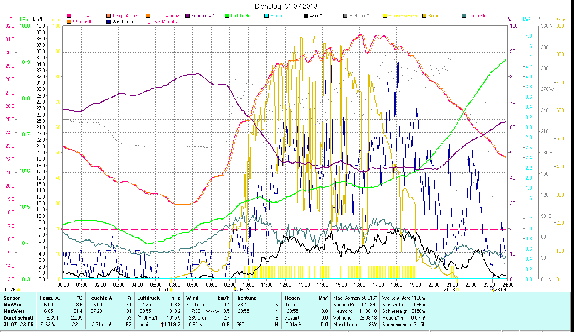Toggle the Regen legend entry
574x332 pixels.
pyautogui.click(x=276, y=16)
